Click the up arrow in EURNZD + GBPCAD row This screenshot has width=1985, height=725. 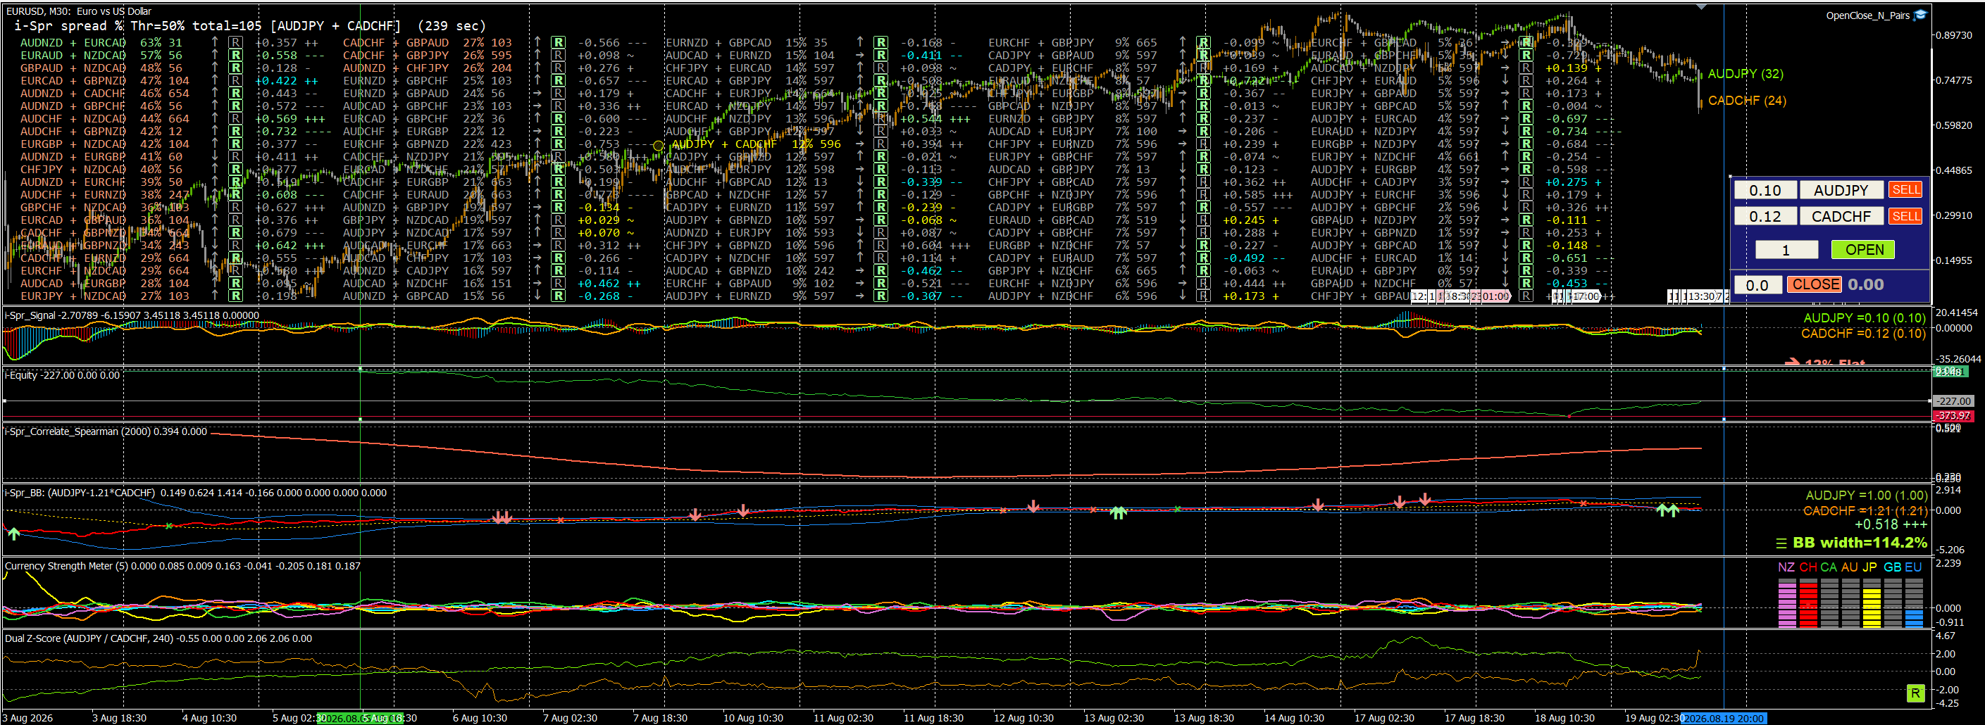[860, 43]
